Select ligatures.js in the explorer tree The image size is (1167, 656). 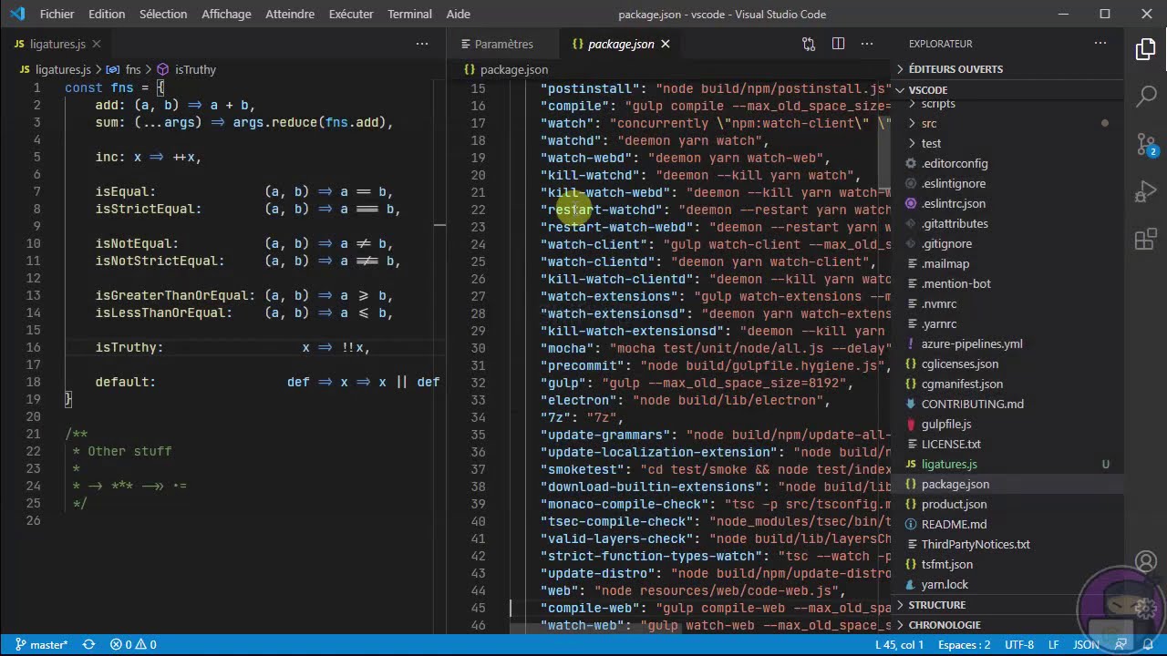point(1007,464)
